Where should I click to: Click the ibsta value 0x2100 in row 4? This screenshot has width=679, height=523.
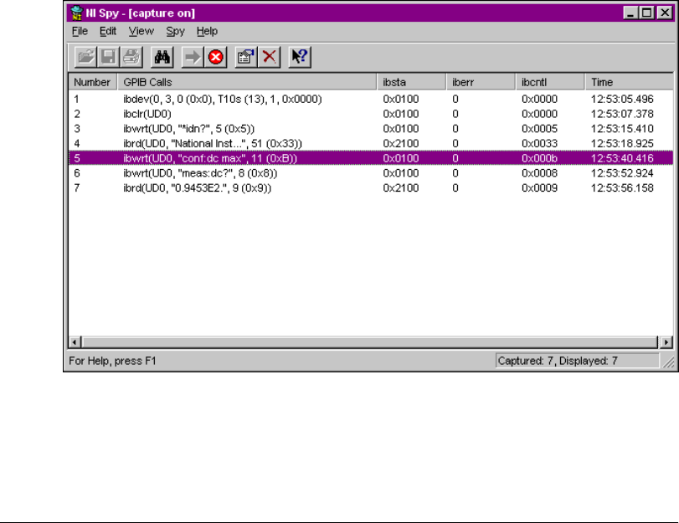[x=400, y=143]
